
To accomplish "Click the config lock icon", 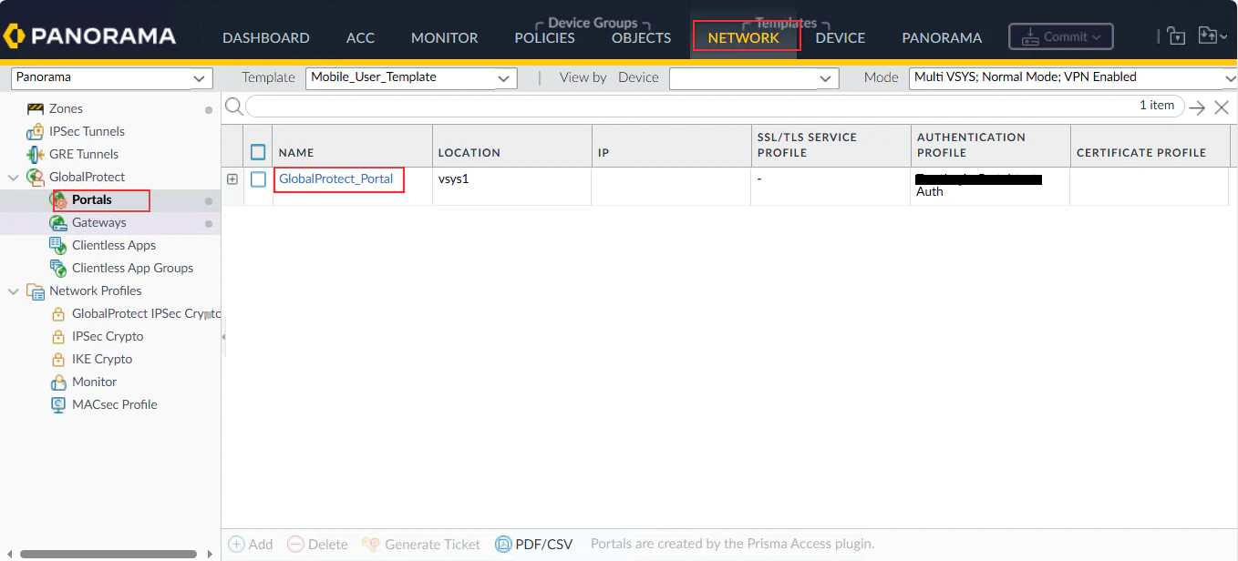I will tap(1176, 36).
